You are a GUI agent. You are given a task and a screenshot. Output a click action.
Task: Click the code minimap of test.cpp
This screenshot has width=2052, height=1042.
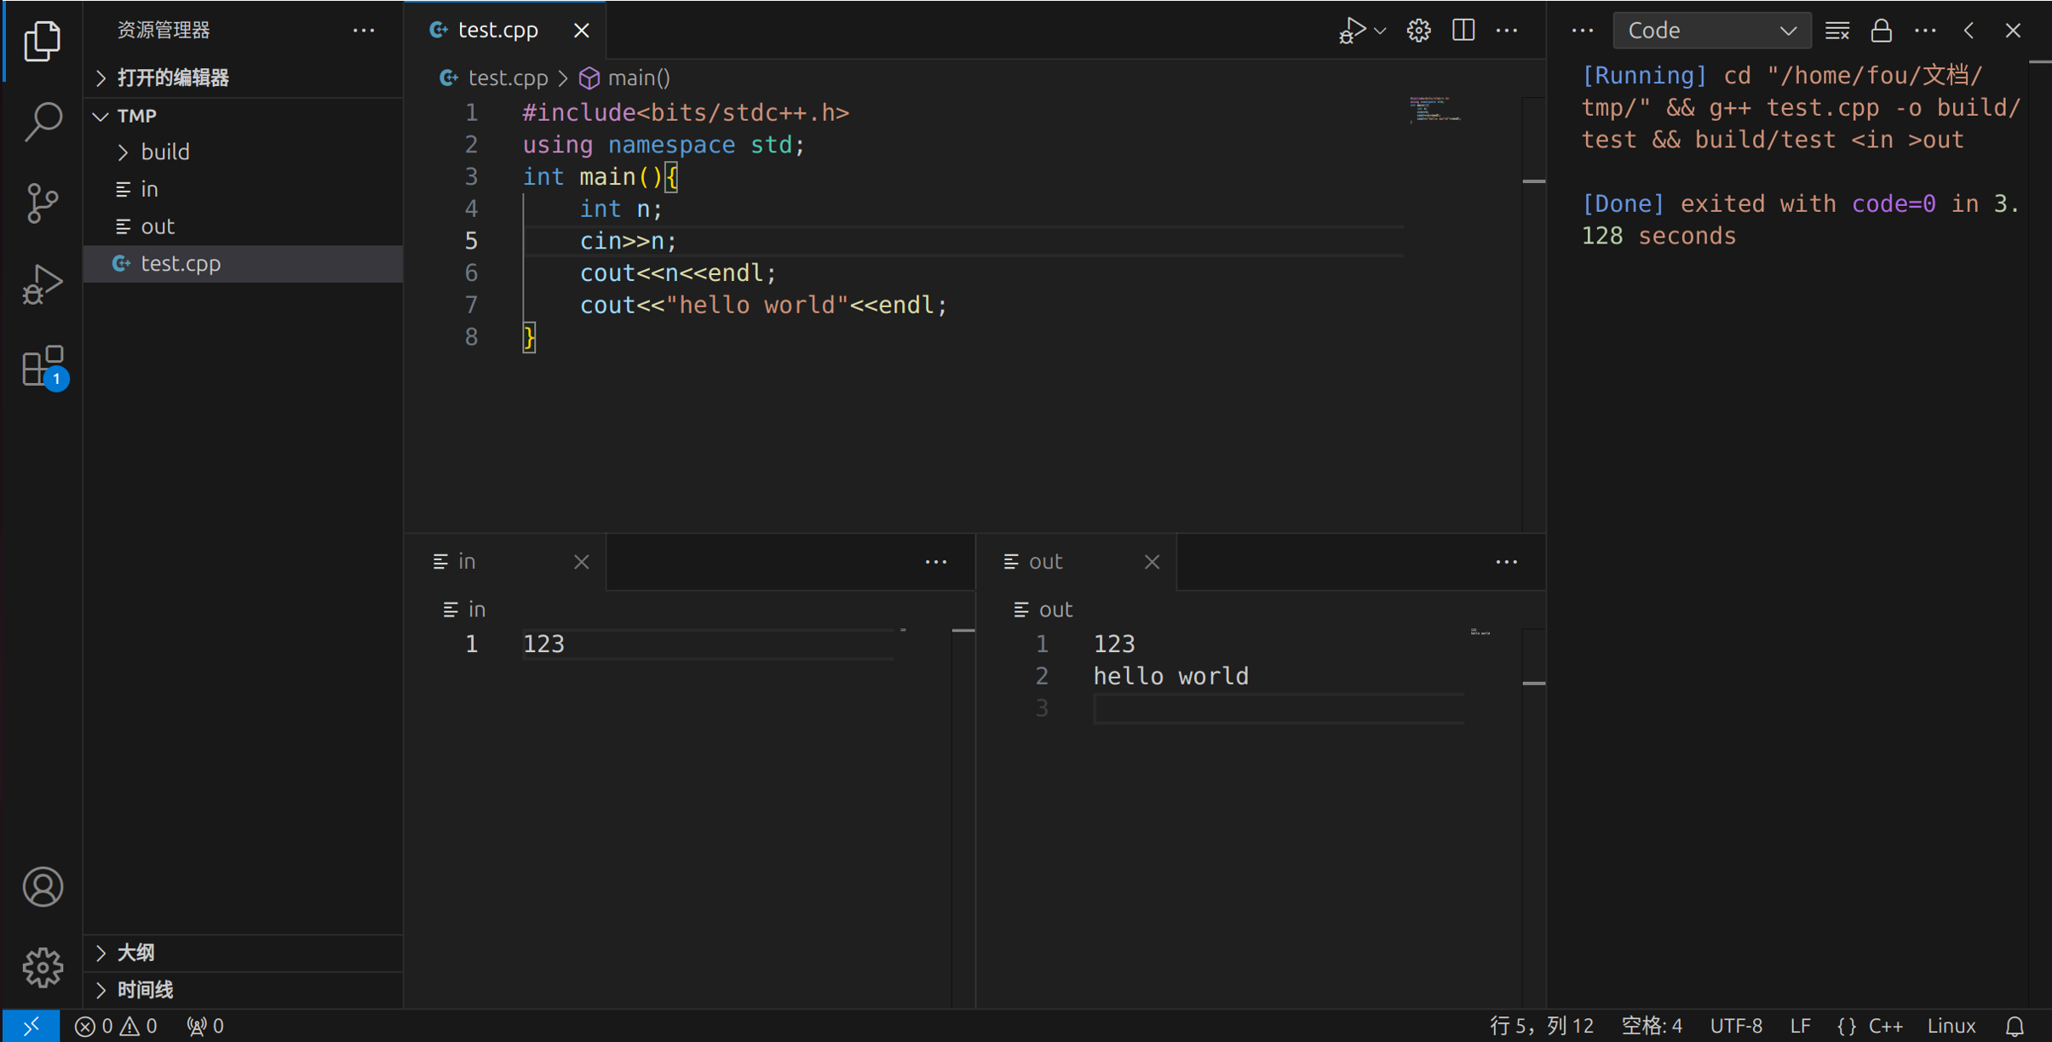coord(1435,109)
